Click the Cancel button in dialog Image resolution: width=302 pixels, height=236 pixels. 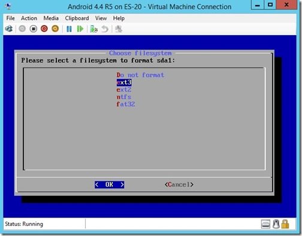tap(179, 185)
